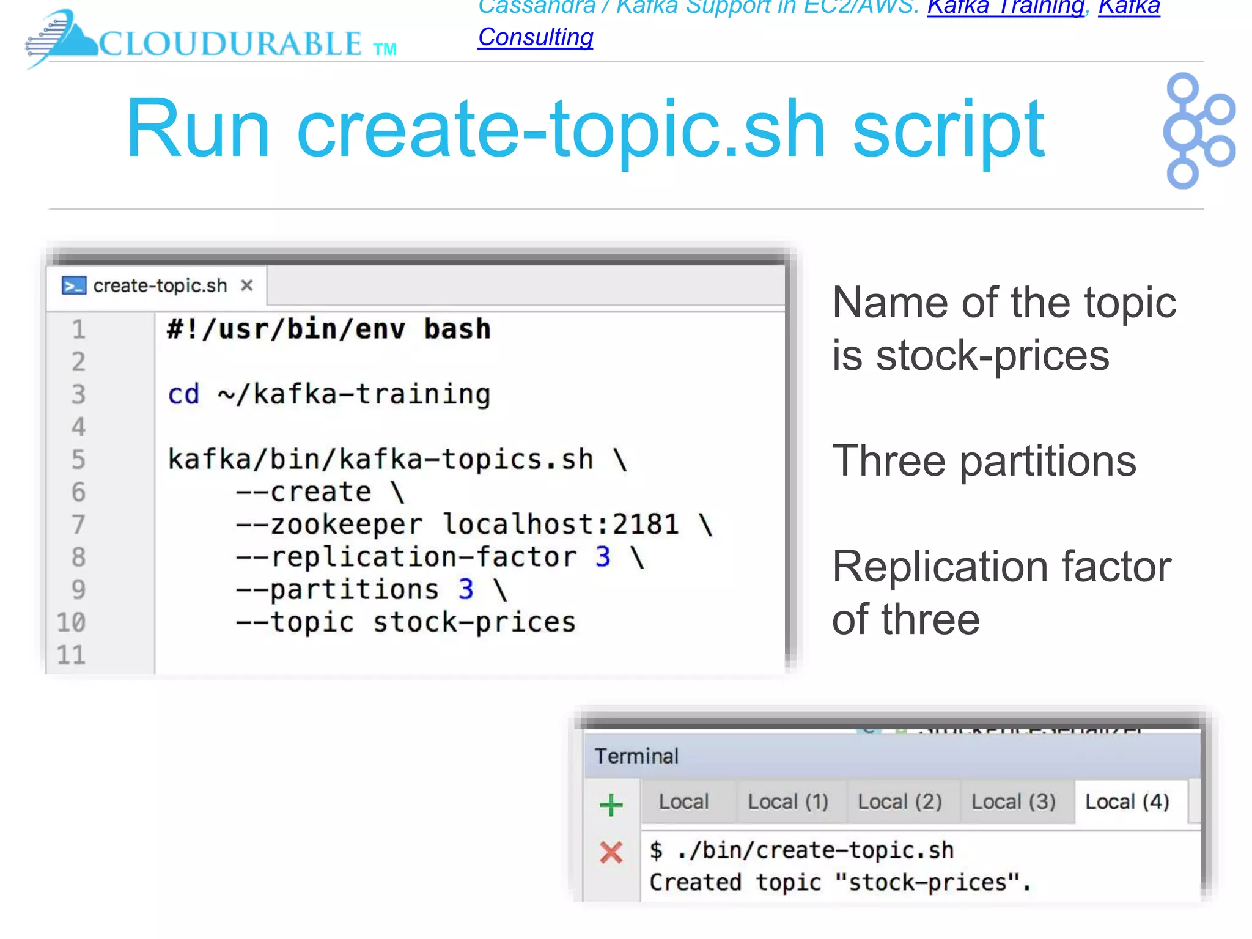Switch to the Local (3) terminal tab

click(1013, 801)
